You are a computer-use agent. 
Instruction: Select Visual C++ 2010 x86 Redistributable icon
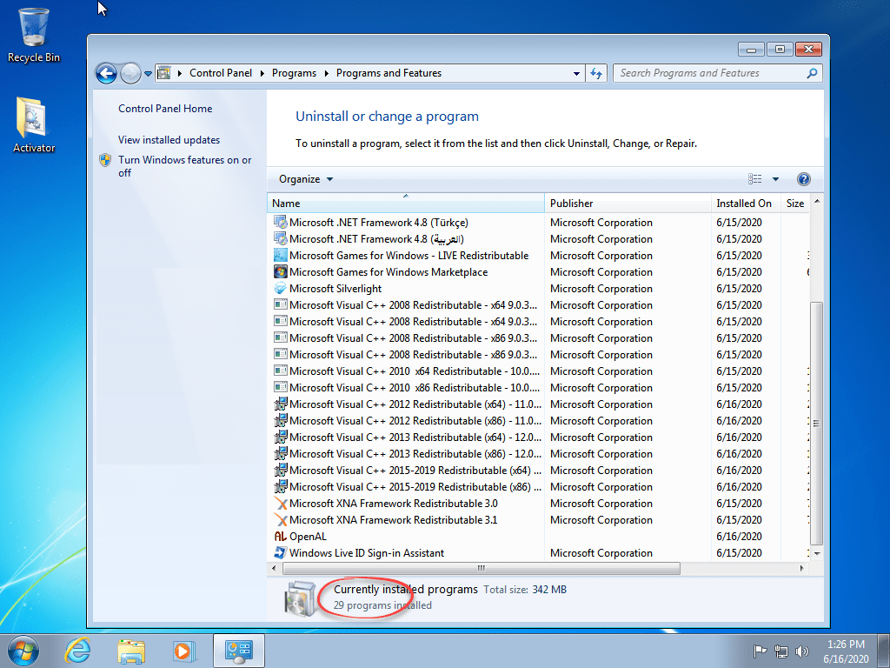(281, 387)
